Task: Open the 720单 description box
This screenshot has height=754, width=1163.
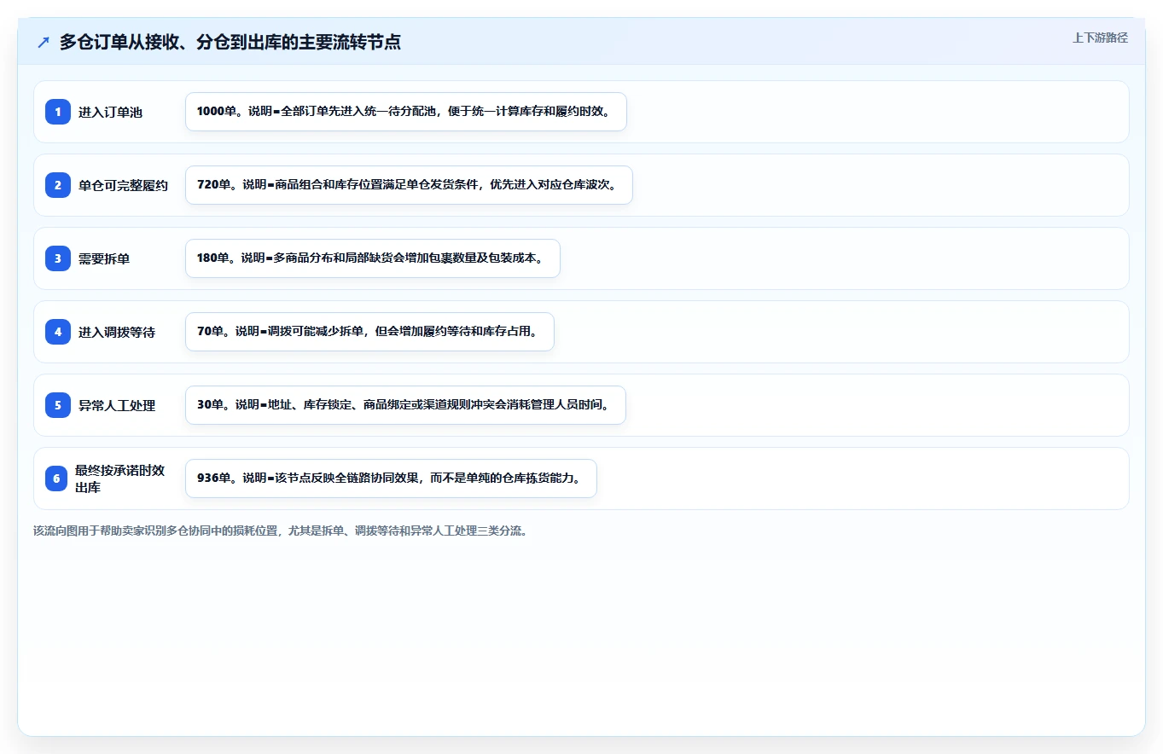Action: click(409, 185)
